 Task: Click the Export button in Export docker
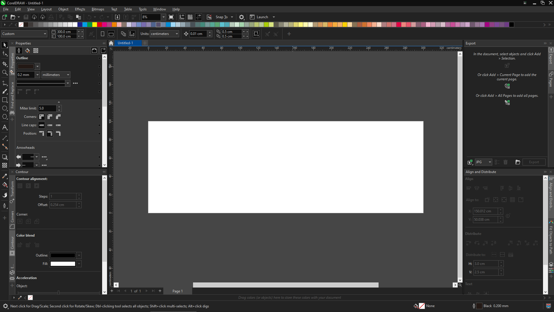click(x=534, y=162)
